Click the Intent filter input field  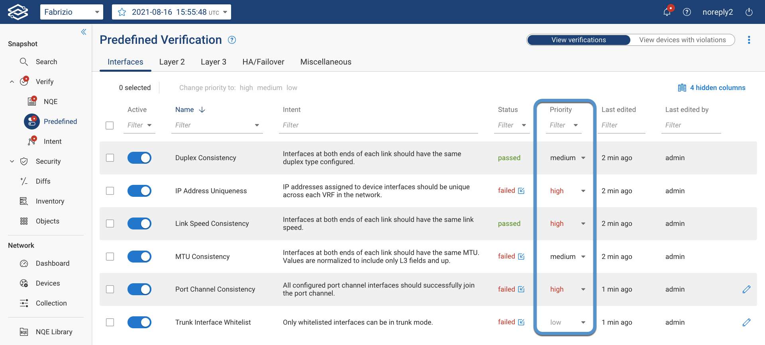click(379, 125)
